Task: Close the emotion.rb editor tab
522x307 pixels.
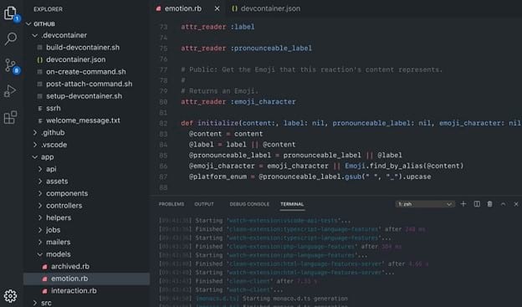Action: [x=217, y=8]
